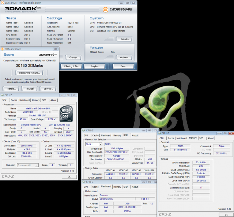This screenshot has width=234, height=217.
Task: Click the 30130 3DMarks score text
Action: coord(29,66)
